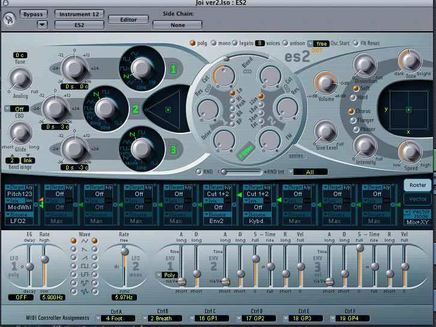This screenshot has height=327, width=436.
Task: Click oscillator 3 waveform selector knob
Action: pos(142,149)
